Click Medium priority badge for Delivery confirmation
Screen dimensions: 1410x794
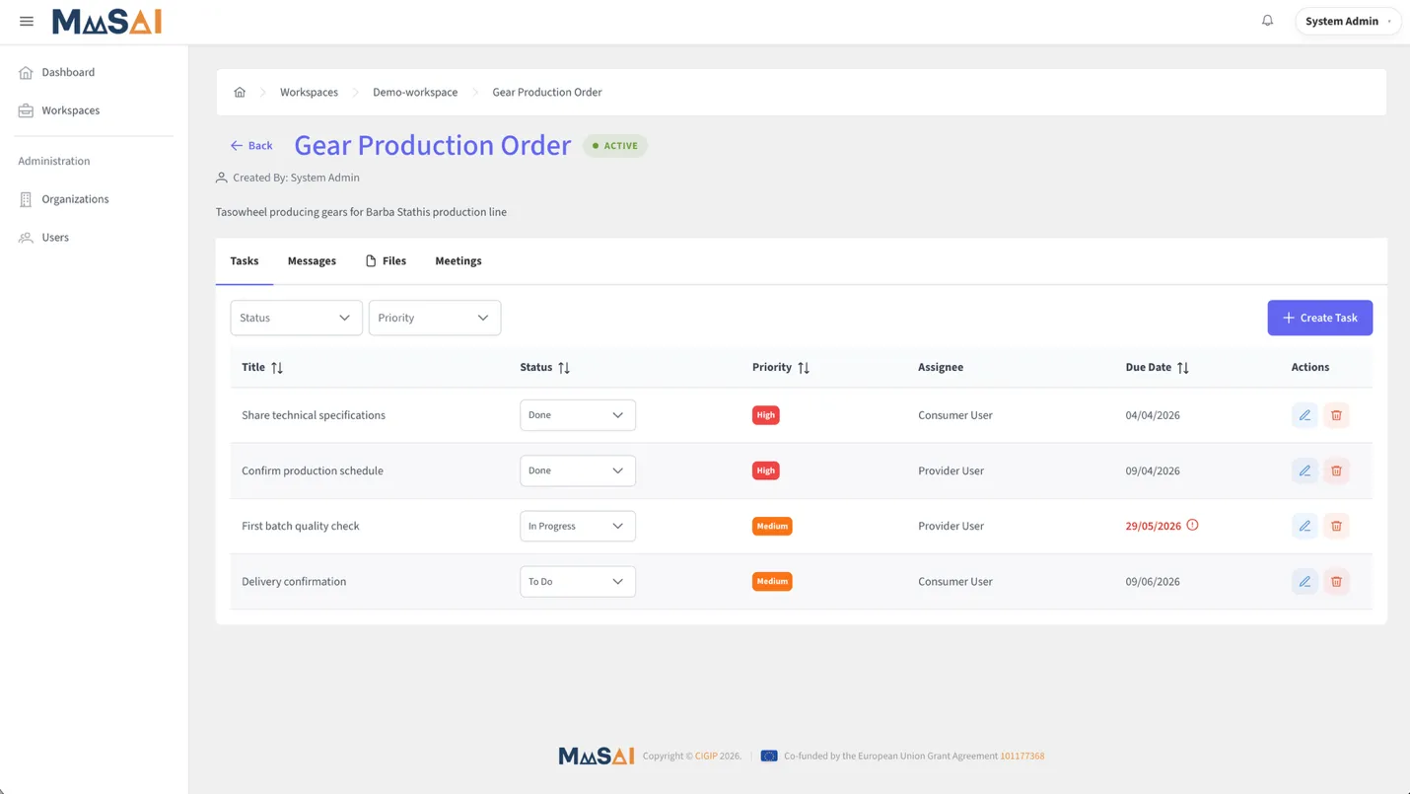pyautogui.click(x=772, y=582)
